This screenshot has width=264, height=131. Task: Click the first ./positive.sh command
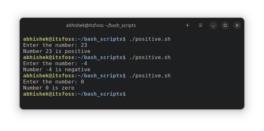[149, 39]
